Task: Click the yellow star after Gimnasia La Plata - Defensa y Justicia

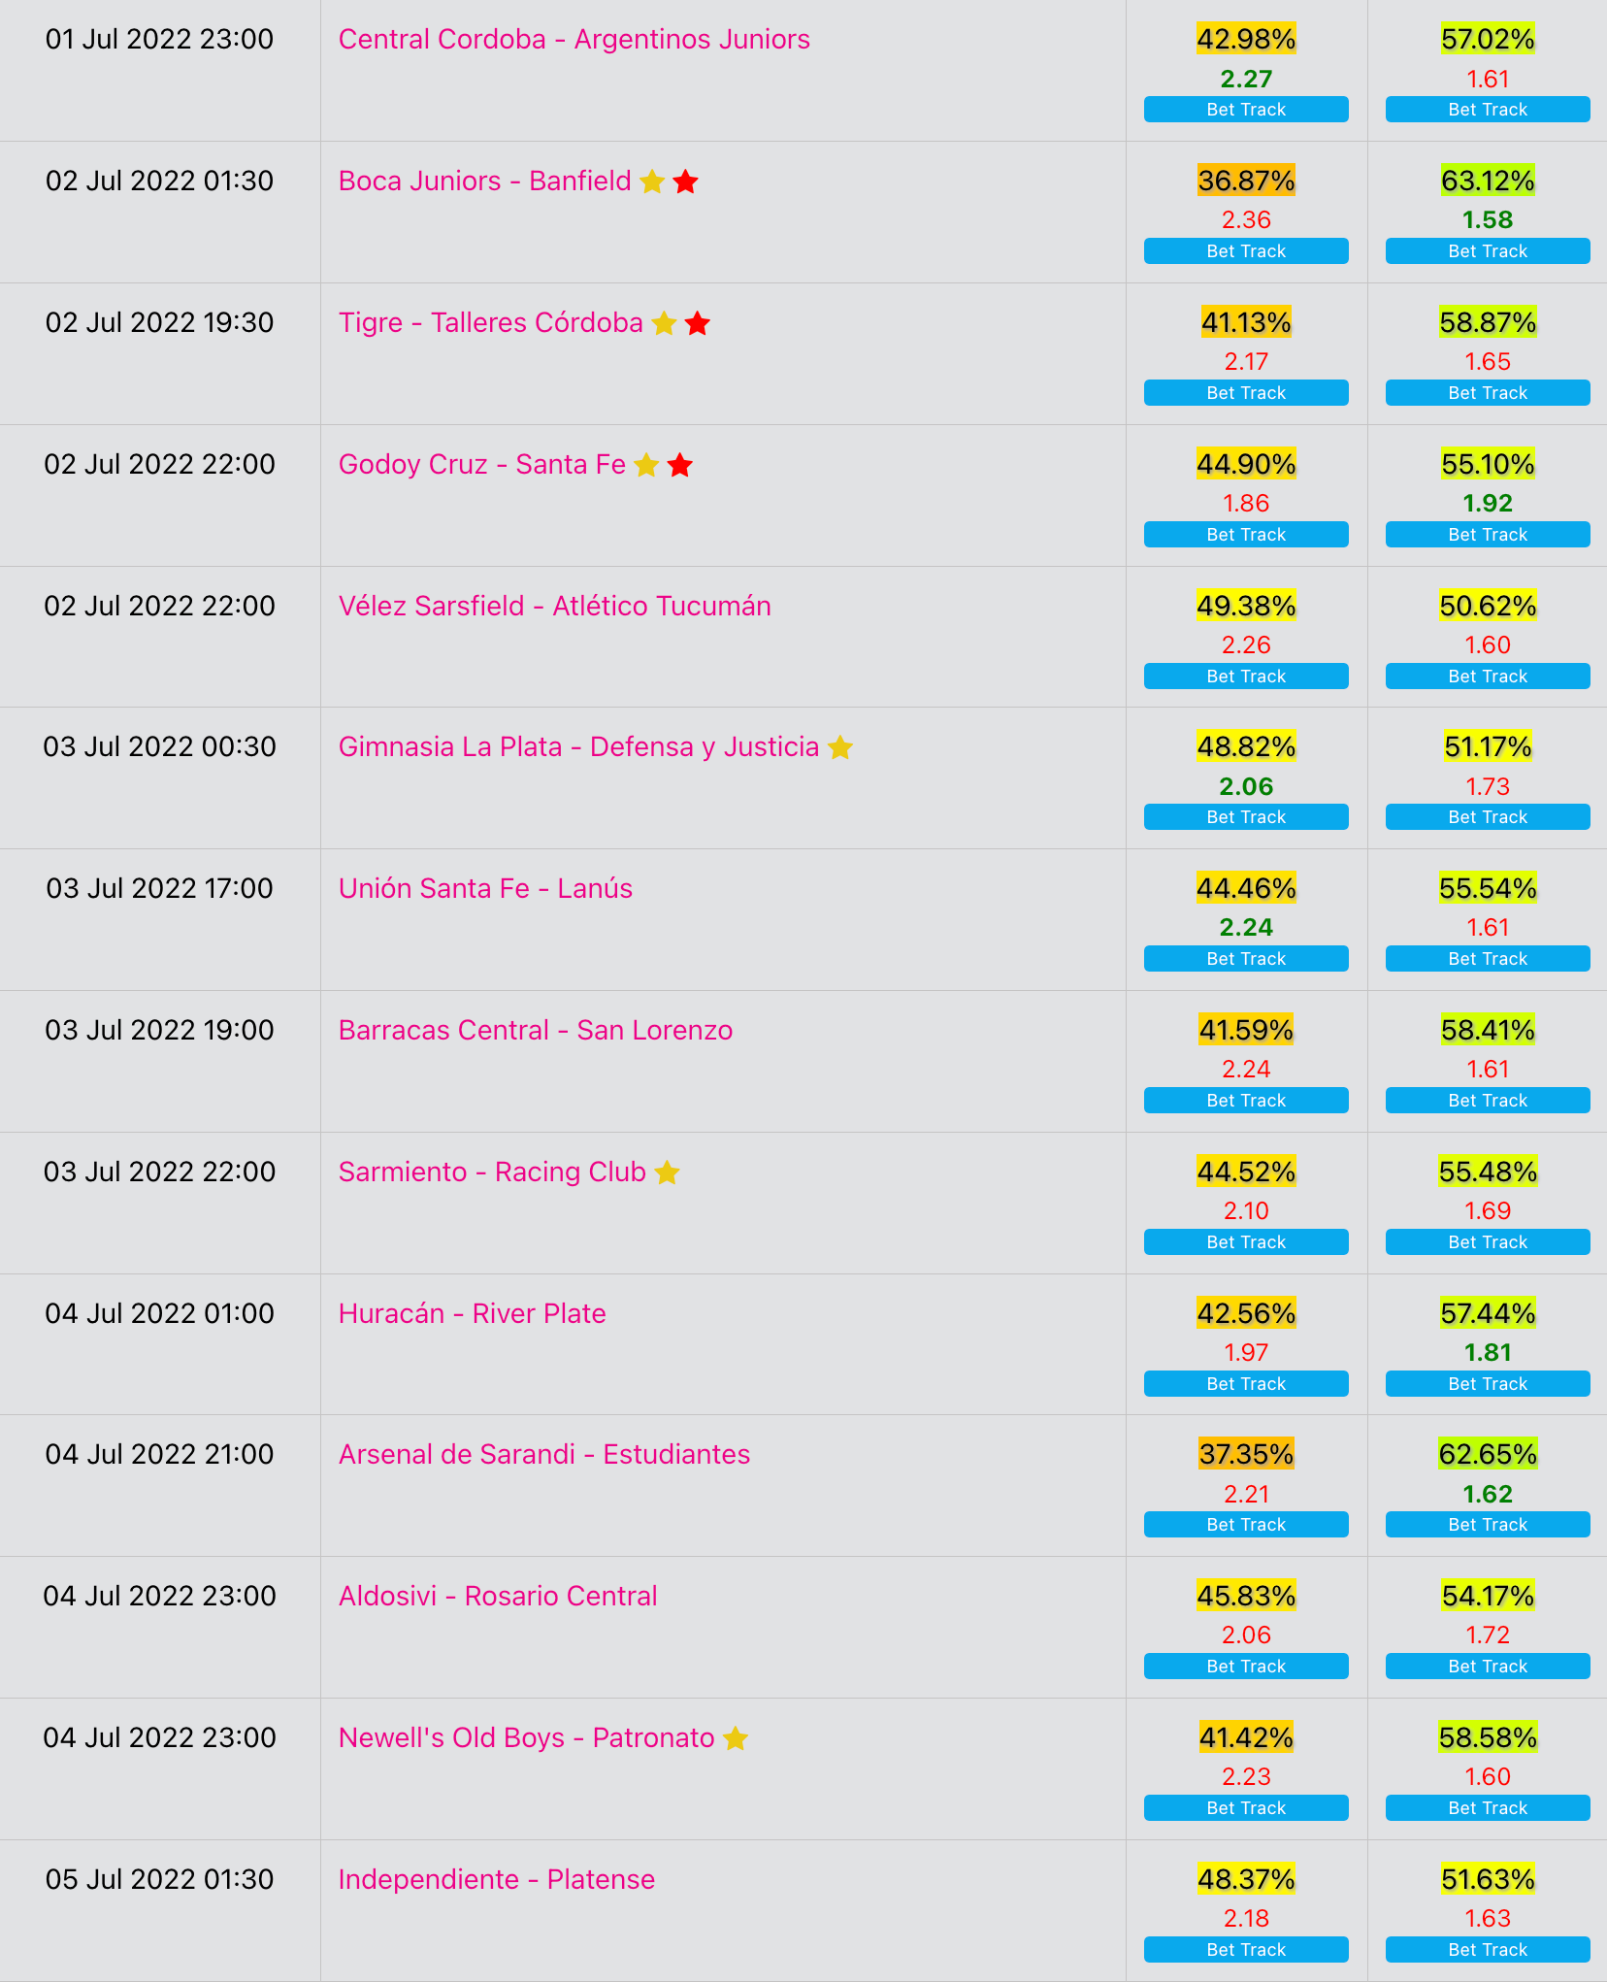Action: pos(840,747)
